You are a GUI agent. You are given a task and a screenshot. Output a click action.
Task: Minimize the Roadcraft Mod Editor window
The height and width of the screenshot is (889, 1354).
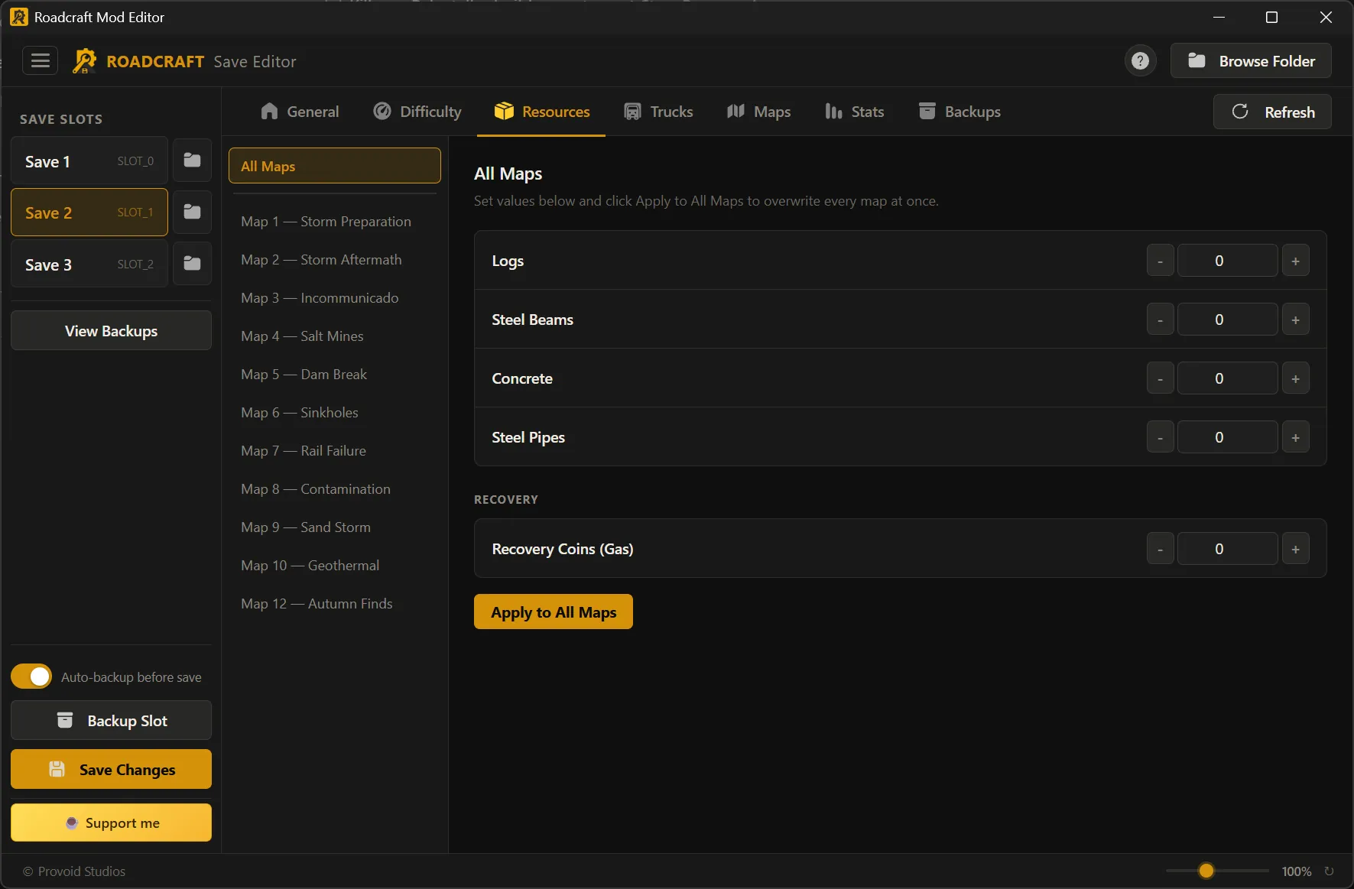(x=1219, y=17)
